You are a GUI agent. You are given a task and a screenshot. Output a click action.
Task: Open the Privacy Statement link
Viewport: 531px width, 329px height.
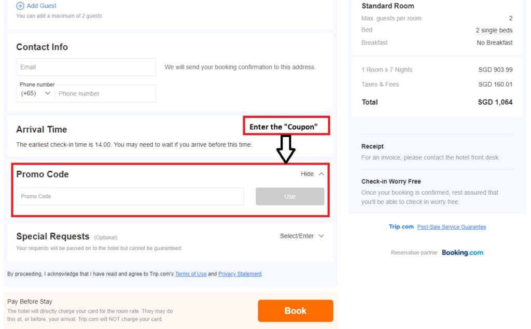click(x=240, y=274)
